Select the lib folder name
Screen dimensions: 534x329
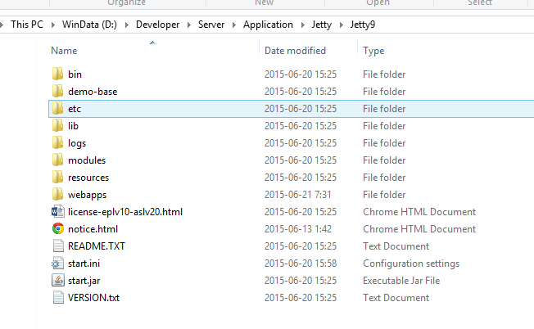(73, 126)
